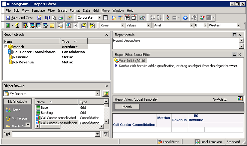
Task: Open the Template menu
Action: pos(38,11)
